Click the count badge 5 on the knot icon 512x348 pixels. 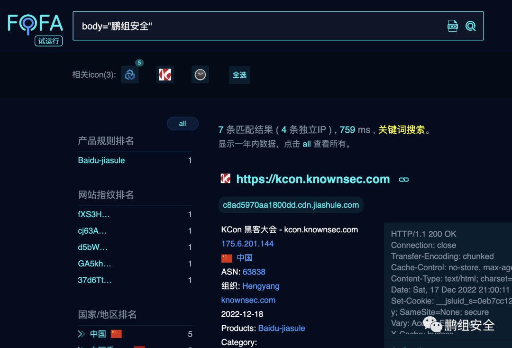(139, 63)
